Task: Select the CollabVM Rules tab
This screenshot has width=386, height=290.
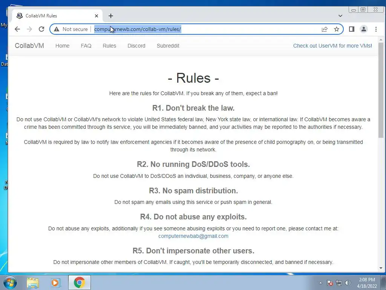Action: [x=57, y=16]
